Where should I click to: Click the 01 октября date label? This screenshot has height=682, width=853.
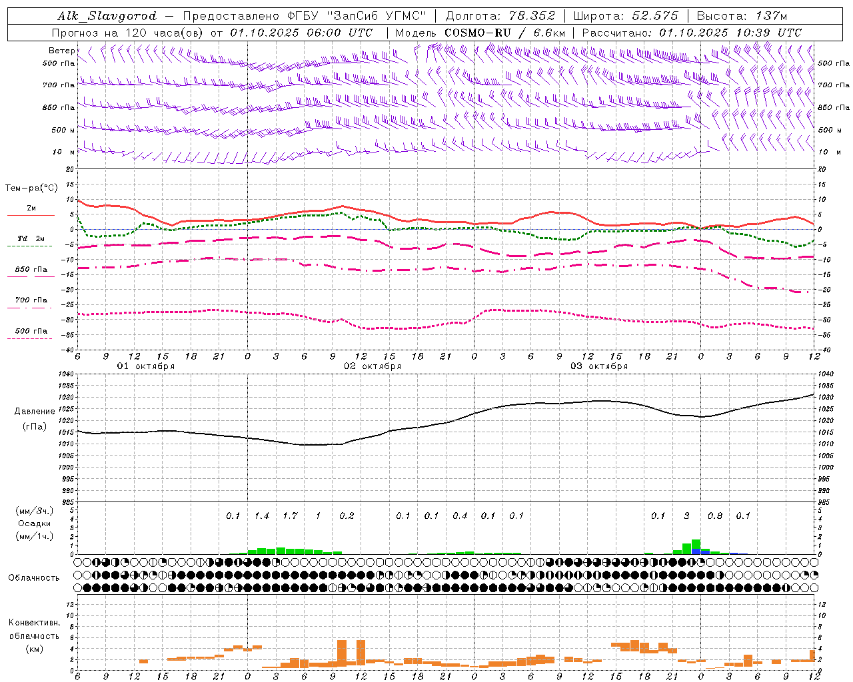tap(146, 366)
